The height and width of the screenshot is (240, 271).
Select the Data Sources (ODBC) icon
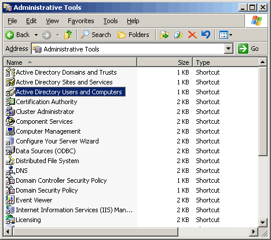click(x=10, y=151)
